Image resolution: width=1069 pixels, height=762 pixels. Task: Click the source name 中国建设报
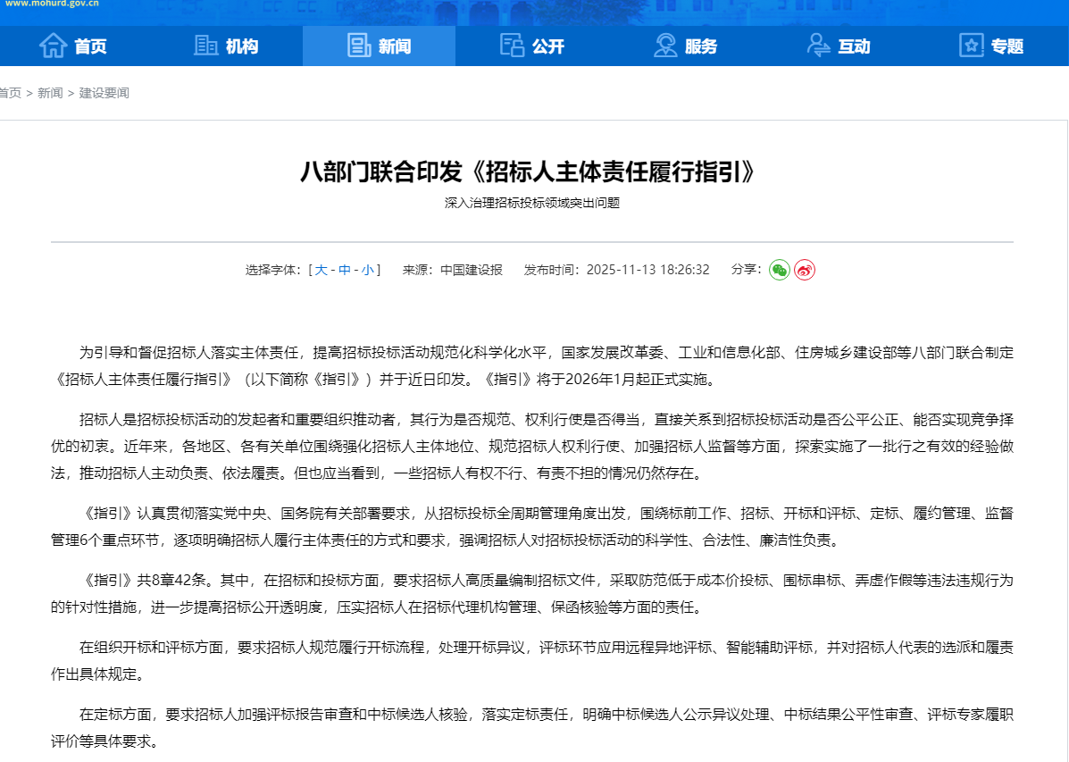[x=471, y=270]
